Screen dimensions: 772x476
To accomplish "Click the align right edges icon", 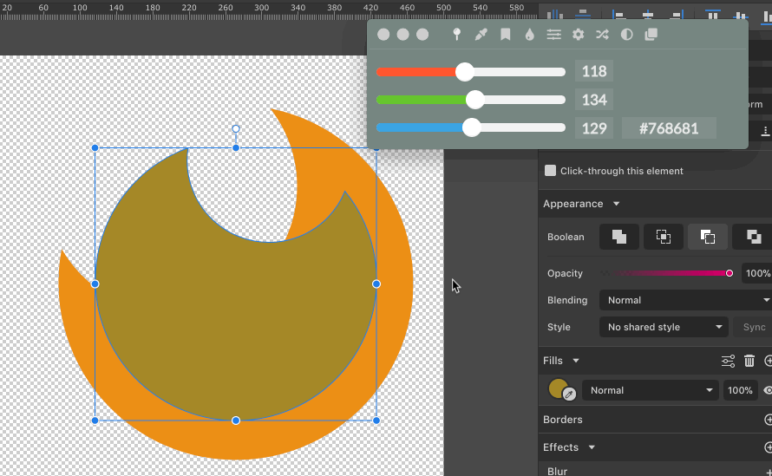I will pyautogui.click(x=677, y=16).
